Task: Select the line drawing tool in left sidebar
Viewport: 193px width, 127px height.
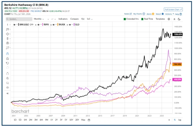Action: point(7,25)
